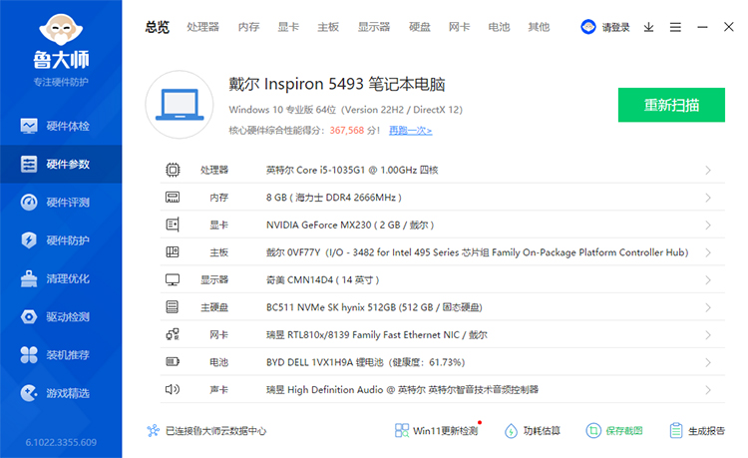Click the main hard disk icon
Screen dimensions: 748x458
(173, 306)
